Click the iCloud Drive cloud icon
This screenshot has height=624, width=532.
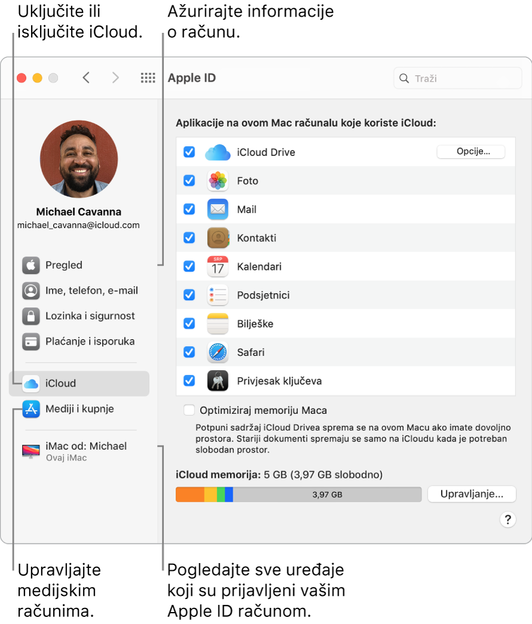point(217,152)
